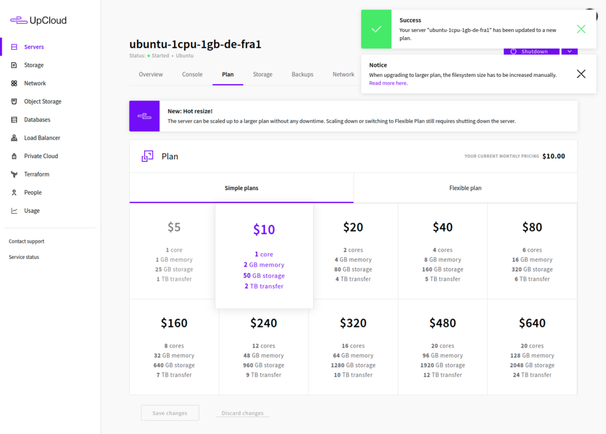Viewport: 606px width, 434px height.
Task: Switch to the Flexible plan tab
Action: [x=465, y=188]
